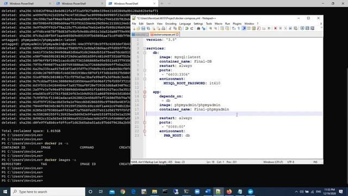Click the Open file toolbar icon
The image size is (348, 196).
[x=138, y=28]
